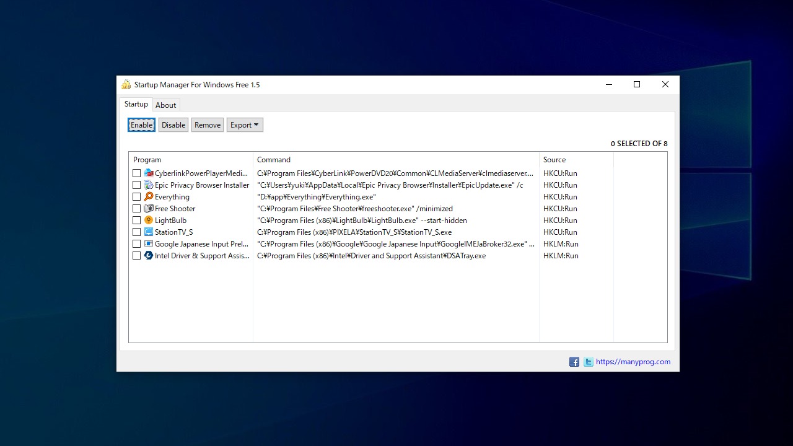The image size is (793, 446).
Task: Click the Google Japanese Input icon
Action: coord(149,244)
